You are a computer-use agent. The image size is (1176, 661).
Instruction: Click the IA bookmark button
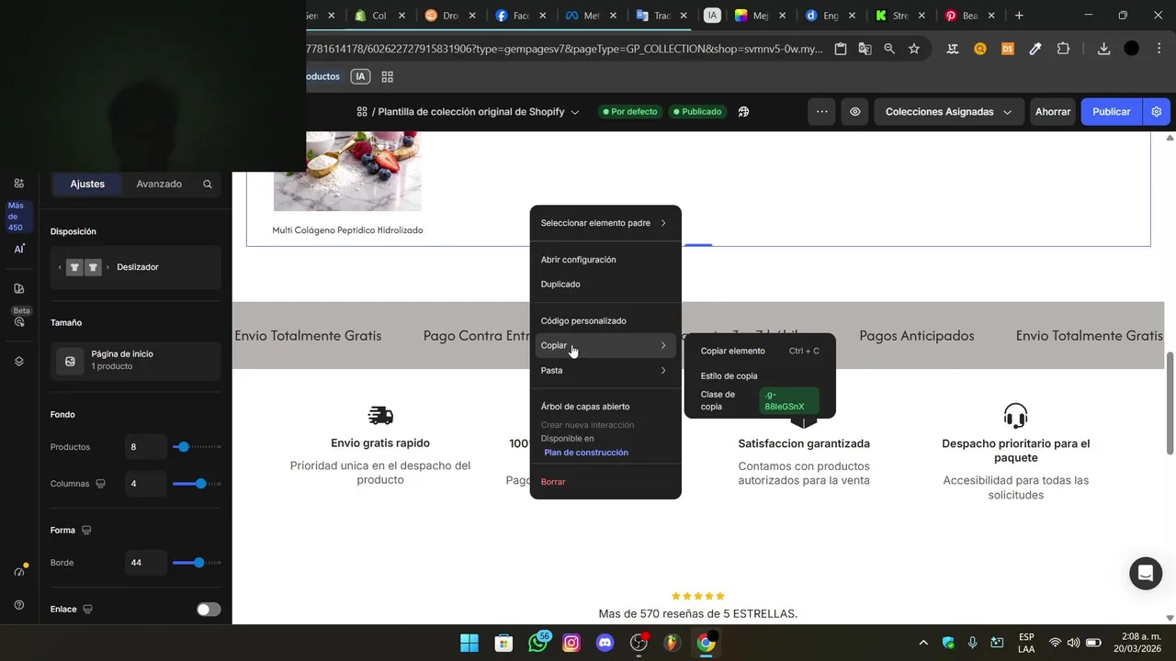[x=360, y=77]
